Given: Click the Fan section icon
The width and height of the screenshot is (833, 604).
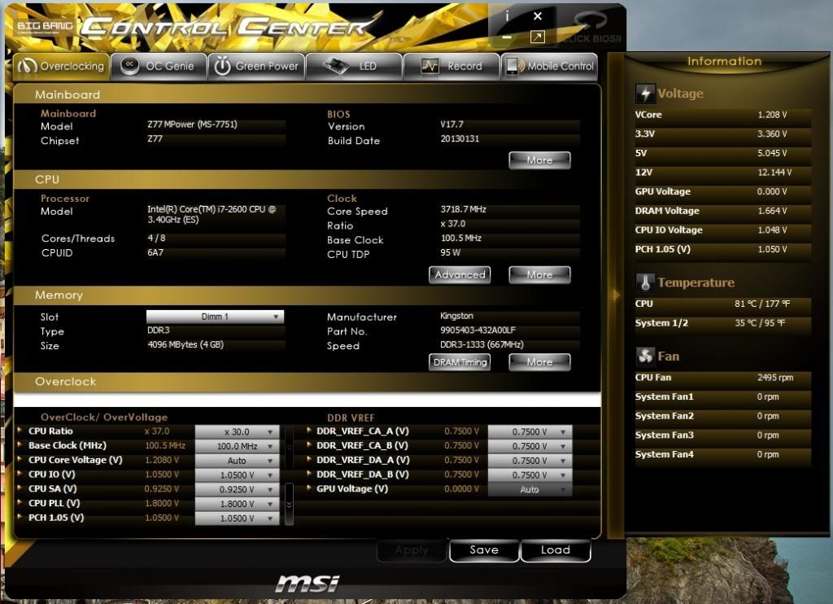Looking at the screenshot, I should click(x=645, y=357).
